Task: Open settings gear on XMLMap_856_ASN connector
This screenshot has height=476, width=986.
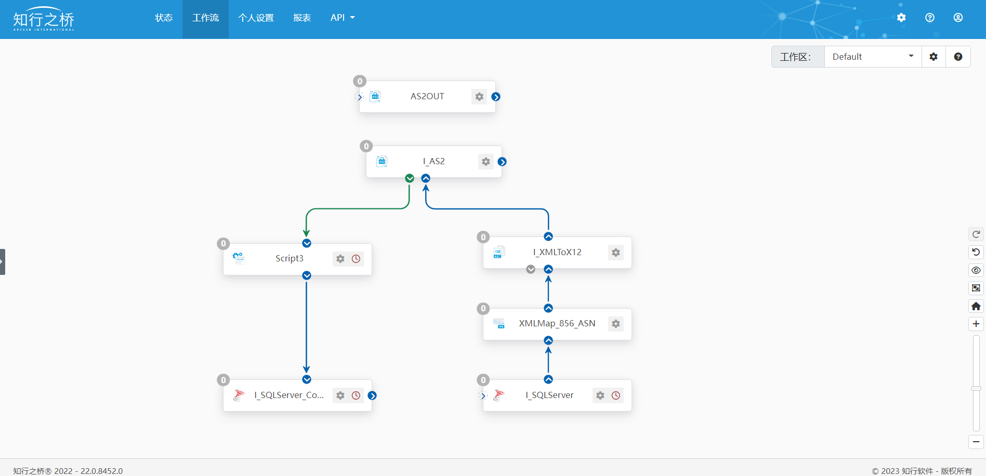Action: pyautogui.click(x=616, y=324)
